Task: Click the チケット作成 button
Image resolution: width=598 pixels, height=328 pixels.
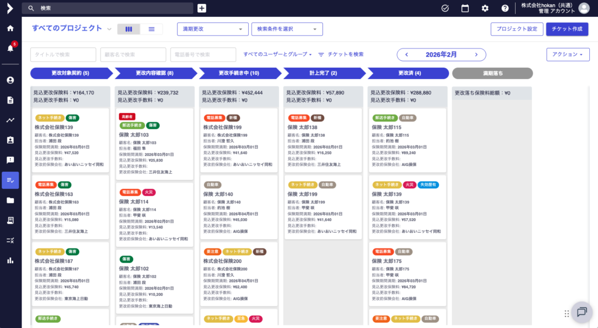Action: tap(566, 29)
